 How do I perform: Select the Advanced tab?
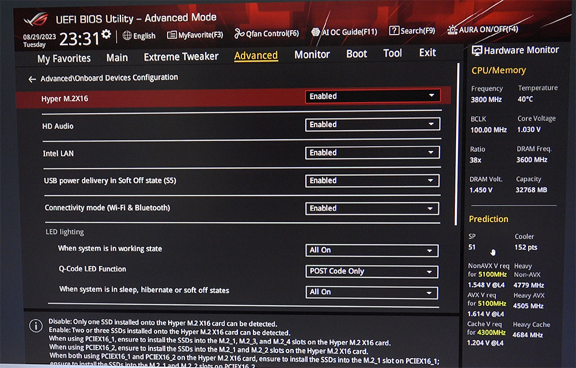point(256,55)
